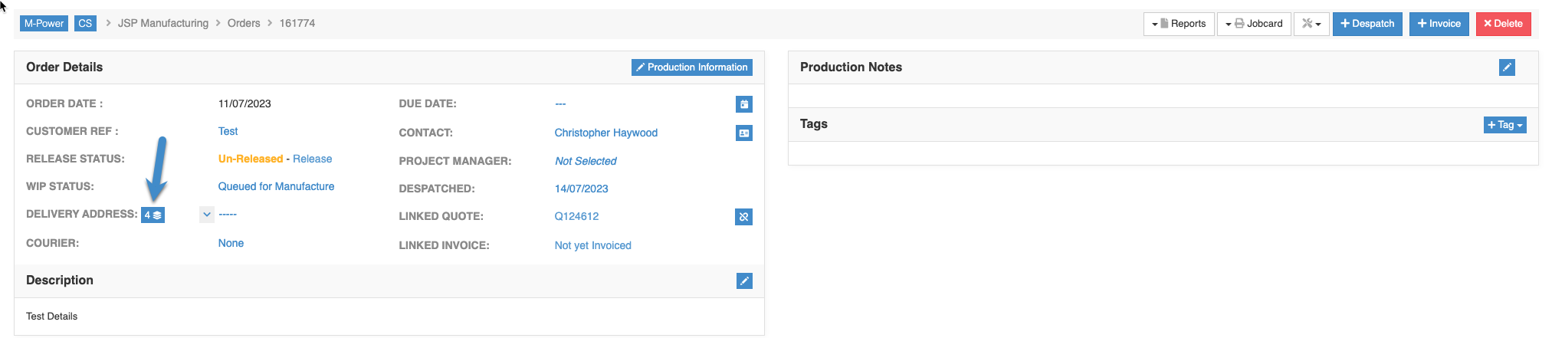Expand the delivery address chevron
The width and height of the screenshot is (1552, 338).
pos(206,215)
